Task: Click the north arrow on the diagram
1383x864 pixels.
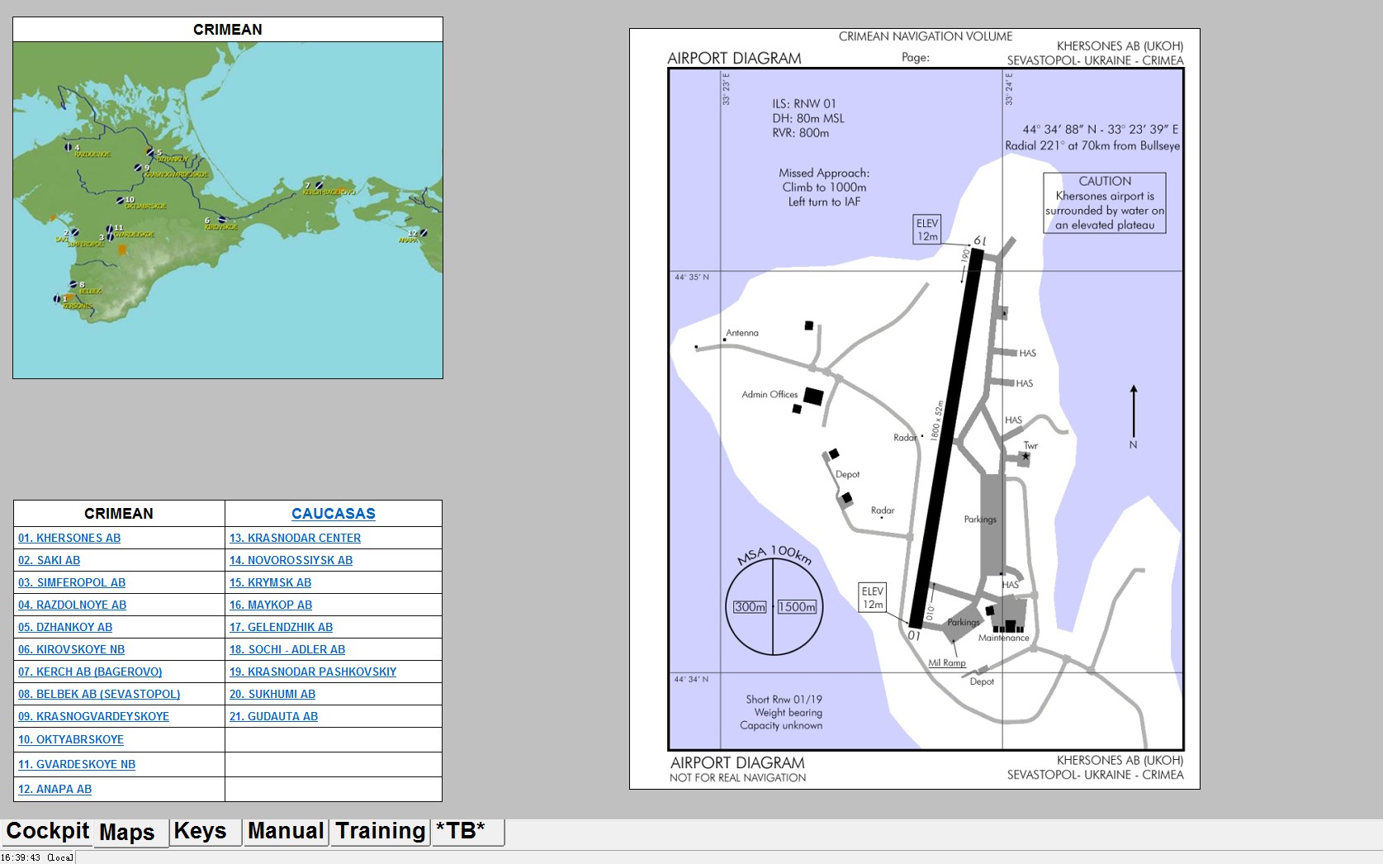Action: click(1134, 411)
